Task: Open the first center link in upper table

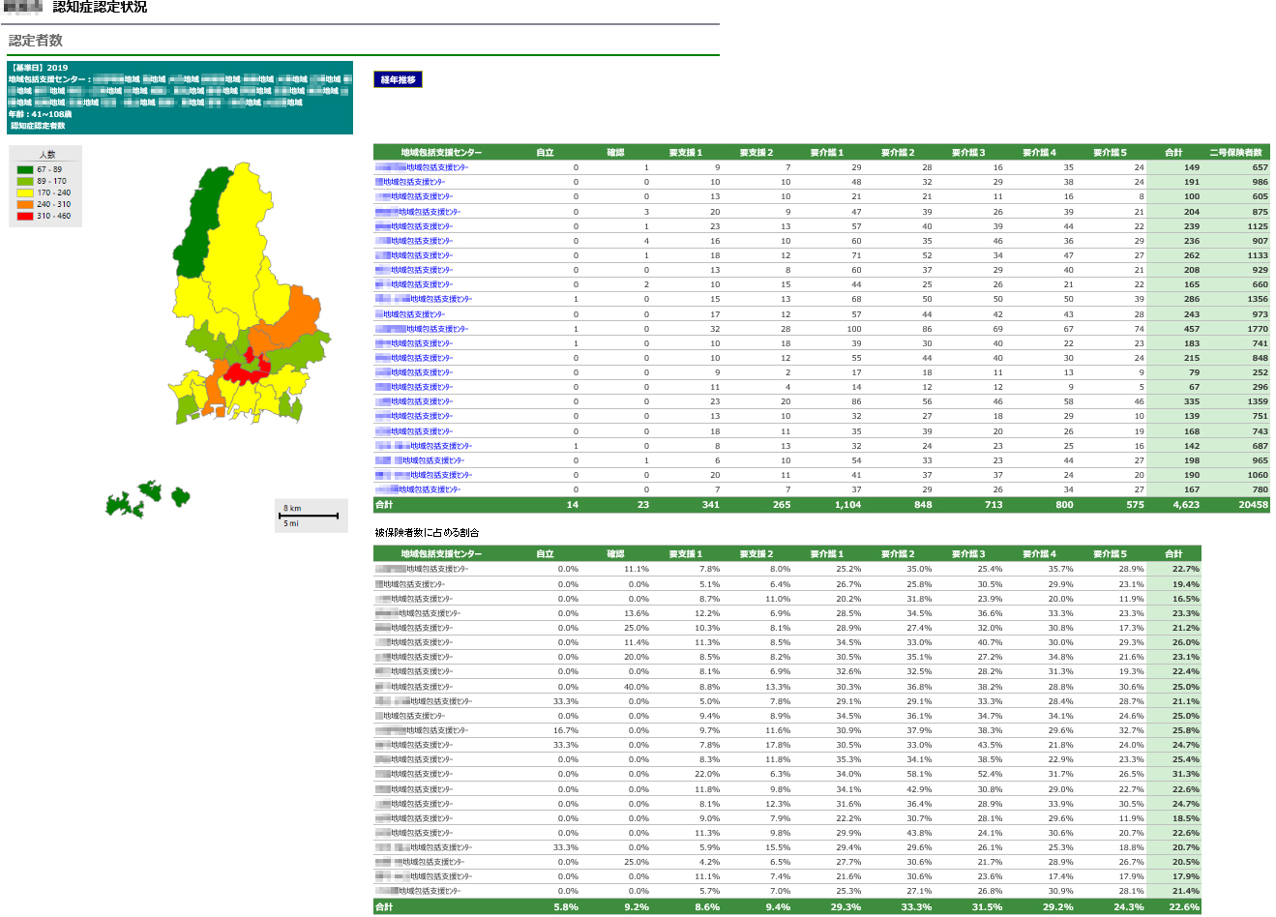Action: (x=422, y=167)
